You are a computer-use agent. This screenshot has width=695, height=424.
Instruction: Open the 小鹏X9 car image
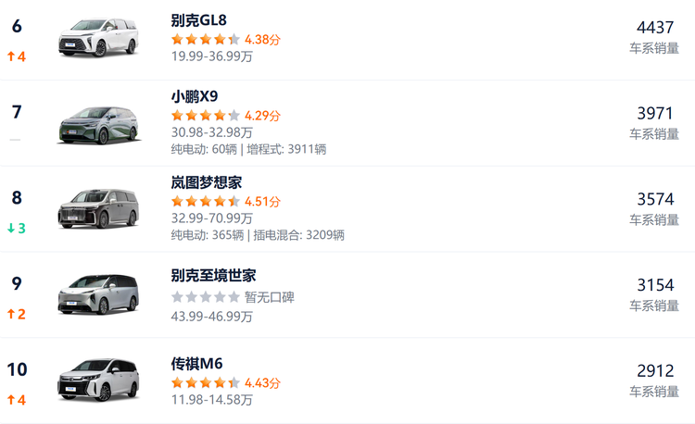[97, 123]
